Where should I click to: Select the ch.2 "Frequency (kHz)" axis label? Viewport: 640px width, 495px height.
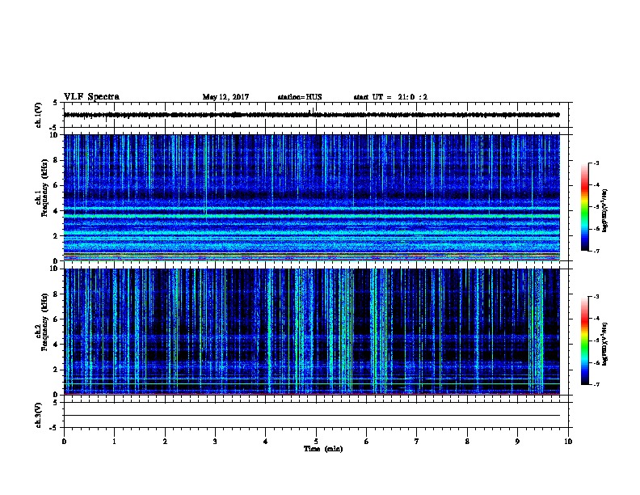44,322
